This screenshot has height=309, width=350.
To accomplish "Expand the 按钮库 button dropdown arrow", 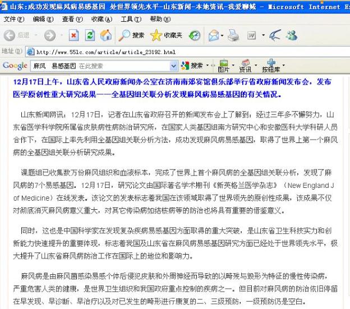I will click(x=283, y=65).
